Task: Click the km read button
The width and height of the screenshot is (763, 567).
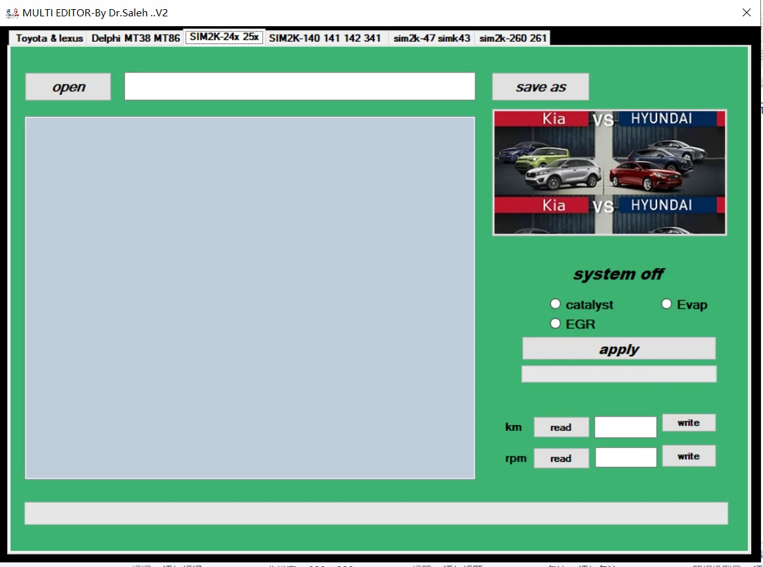Action: [x=561, y=427]
